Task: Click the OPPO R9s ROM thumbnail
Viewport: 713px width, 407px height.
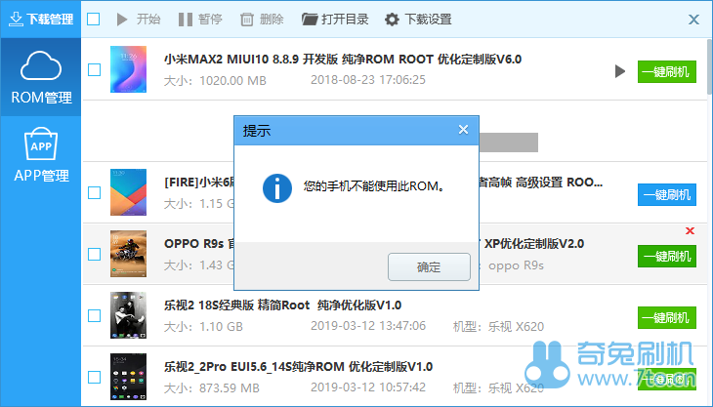Action: tap(128, 254)
